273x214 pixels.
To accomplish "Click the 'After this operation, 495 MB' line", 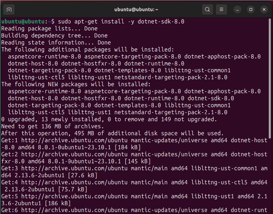I will pos(113,133).
